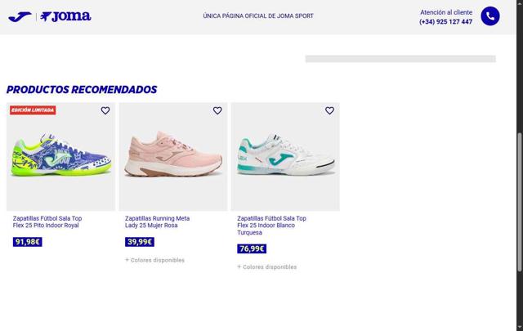The height and width of the screenshot is (331, 523).
Task: Open the blue and neon futsal shoe image
Action: (x=60, y=156)
